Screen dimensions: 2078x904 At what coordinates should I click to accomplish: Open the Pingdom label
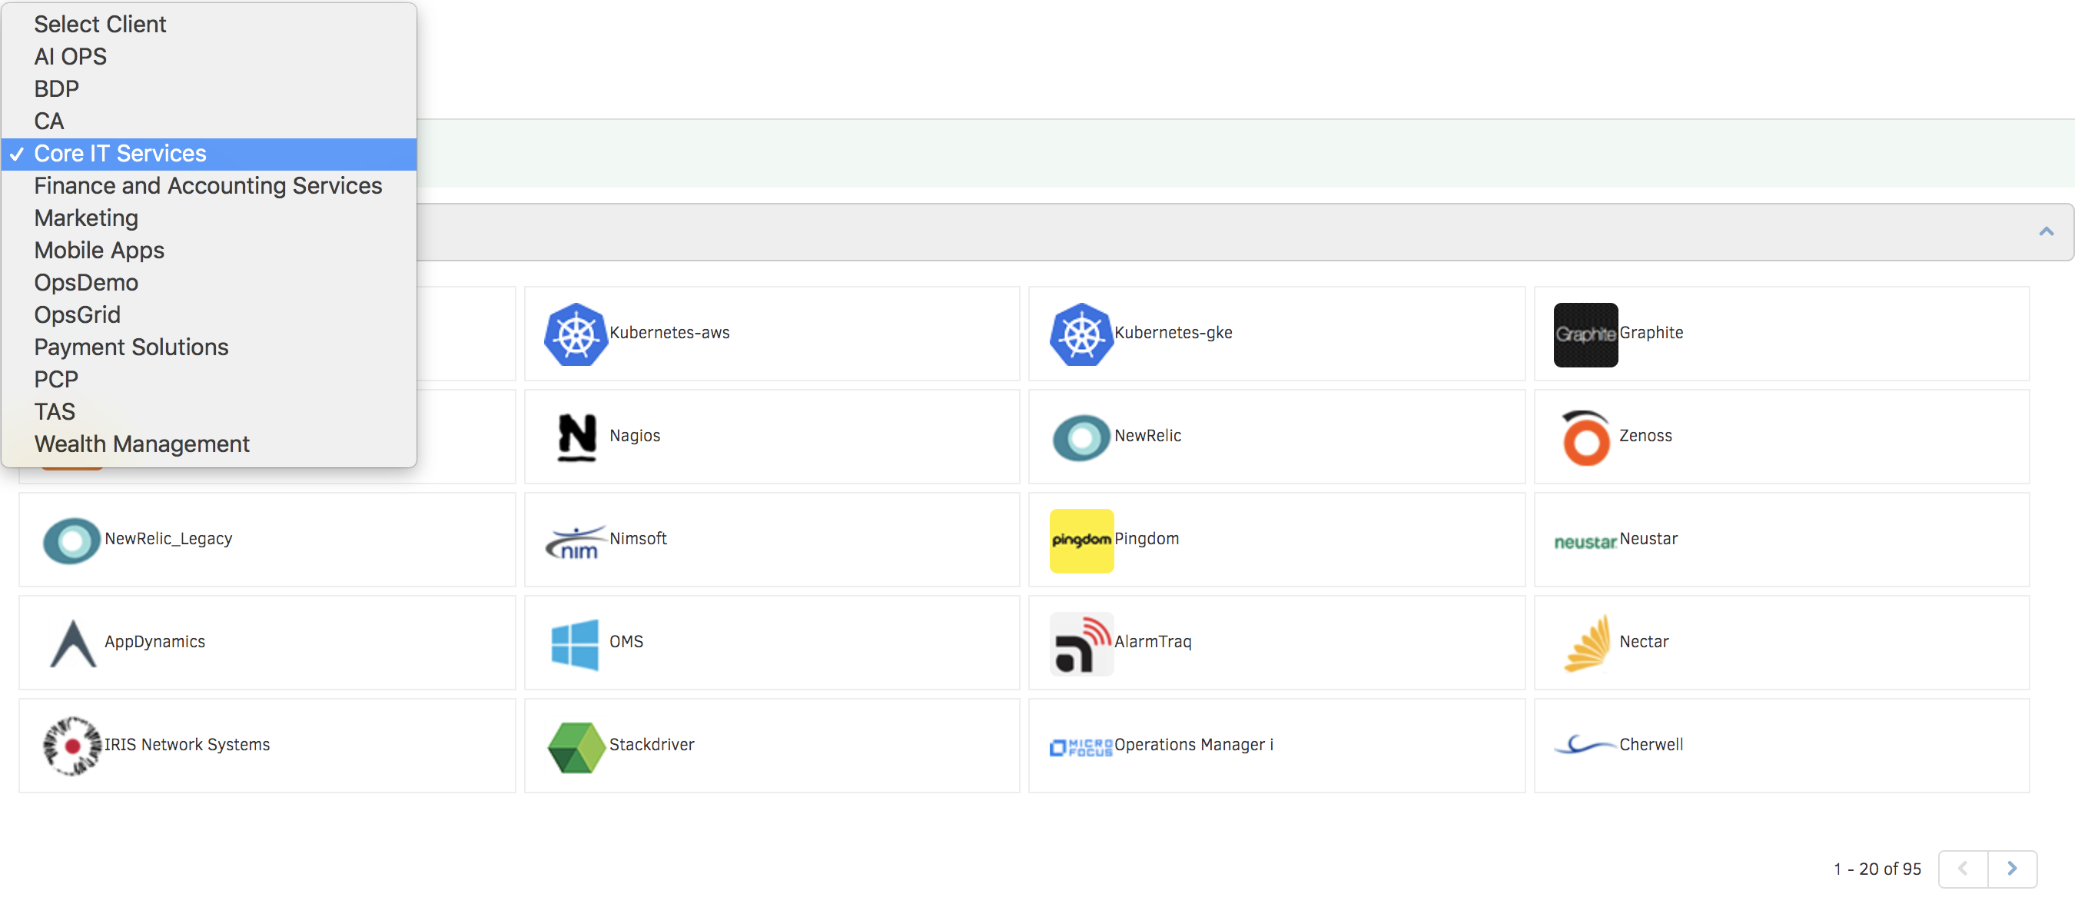point(1146,539)
